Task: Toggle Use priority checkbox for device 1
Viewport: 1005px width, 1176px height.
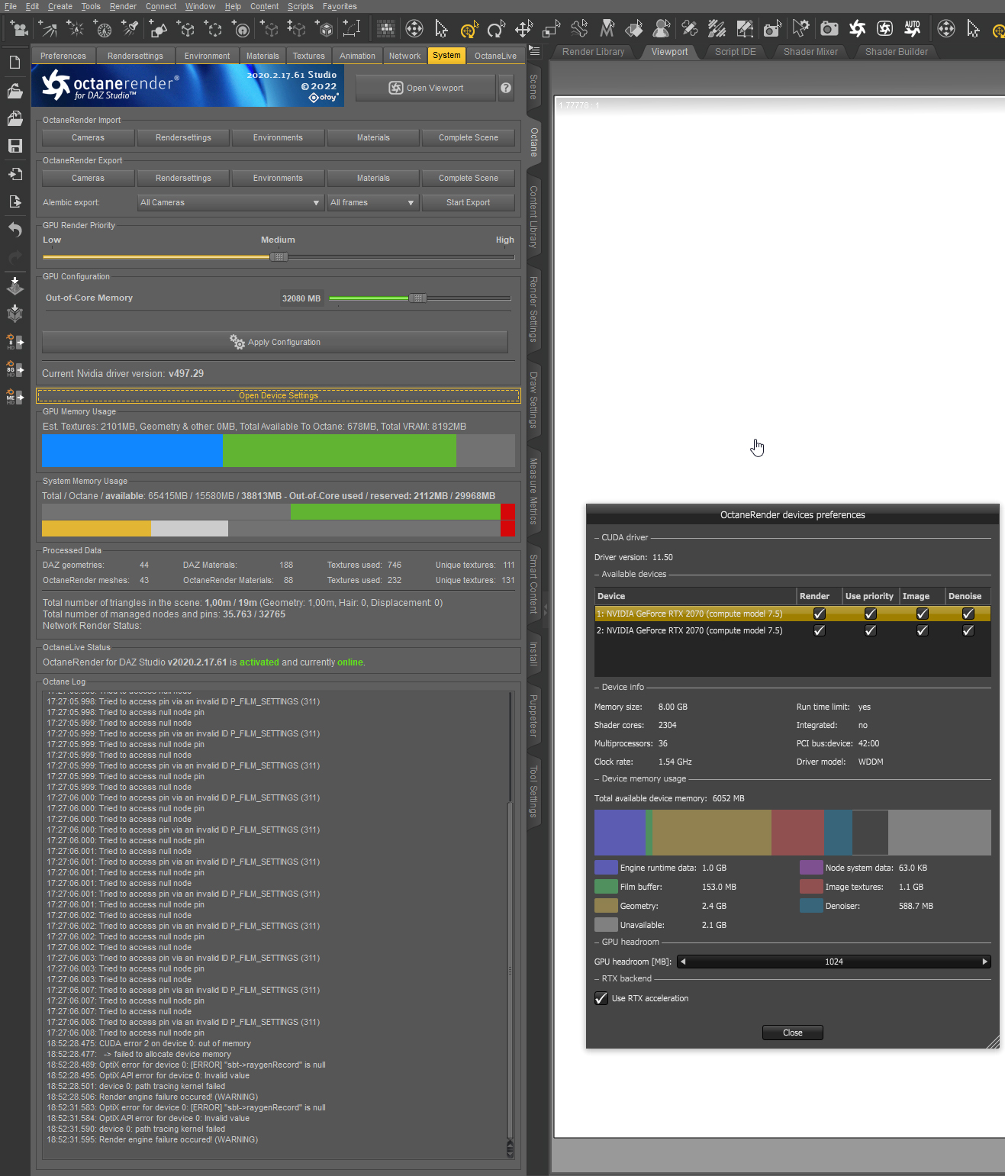Action: click(870, 614)
